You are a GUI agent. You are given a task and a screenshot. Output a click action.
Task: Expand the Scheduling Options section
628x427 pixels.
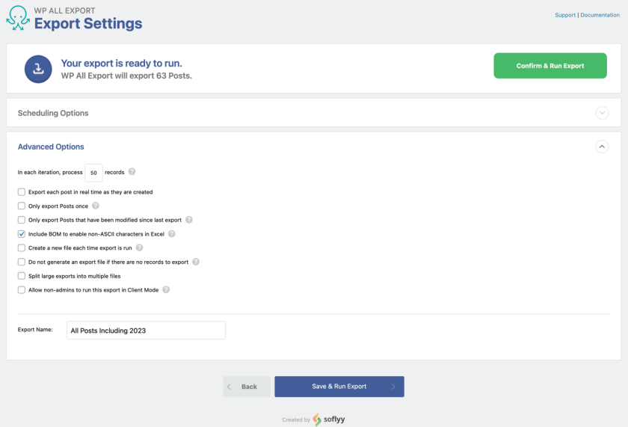[x=602, y=113]
